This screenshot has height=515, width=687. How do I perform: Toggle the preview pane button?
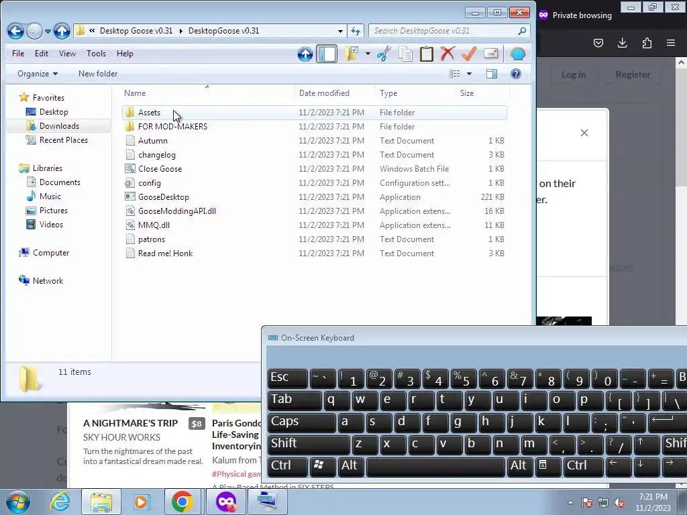pos(492,74)
